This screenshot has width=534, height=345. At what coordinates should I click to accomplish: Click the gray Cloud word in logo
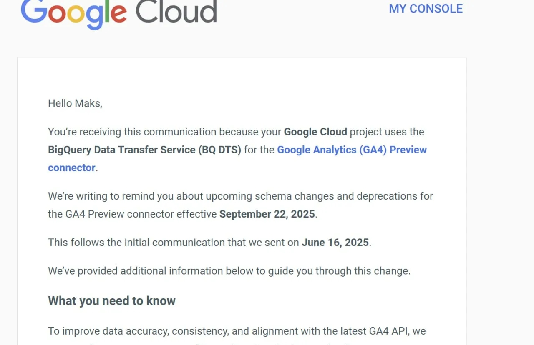pyautogui.click(x=176, y=11)
